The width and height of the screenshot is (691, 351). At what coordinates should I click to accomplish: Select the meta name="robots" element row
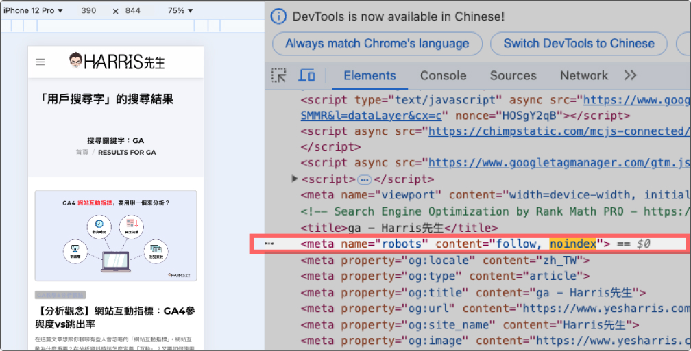click(x=468, y=244)
